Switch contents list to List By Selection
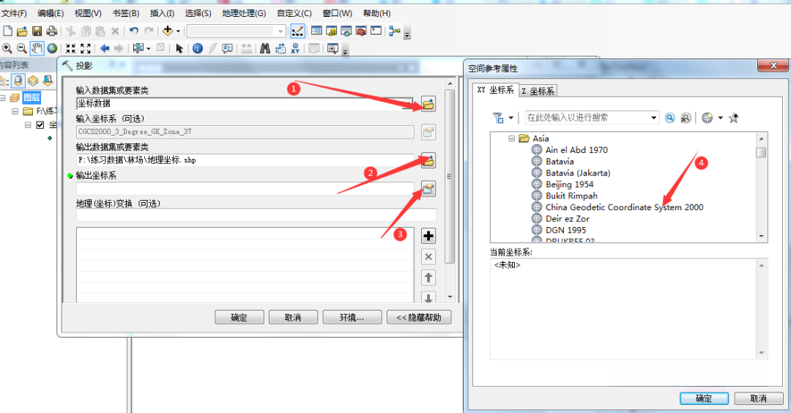791x413 pixels. (48, 81)
